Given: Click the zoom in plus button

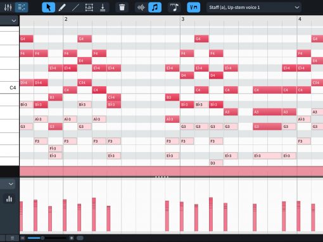Looking at the screenshot, I should 72,238.
